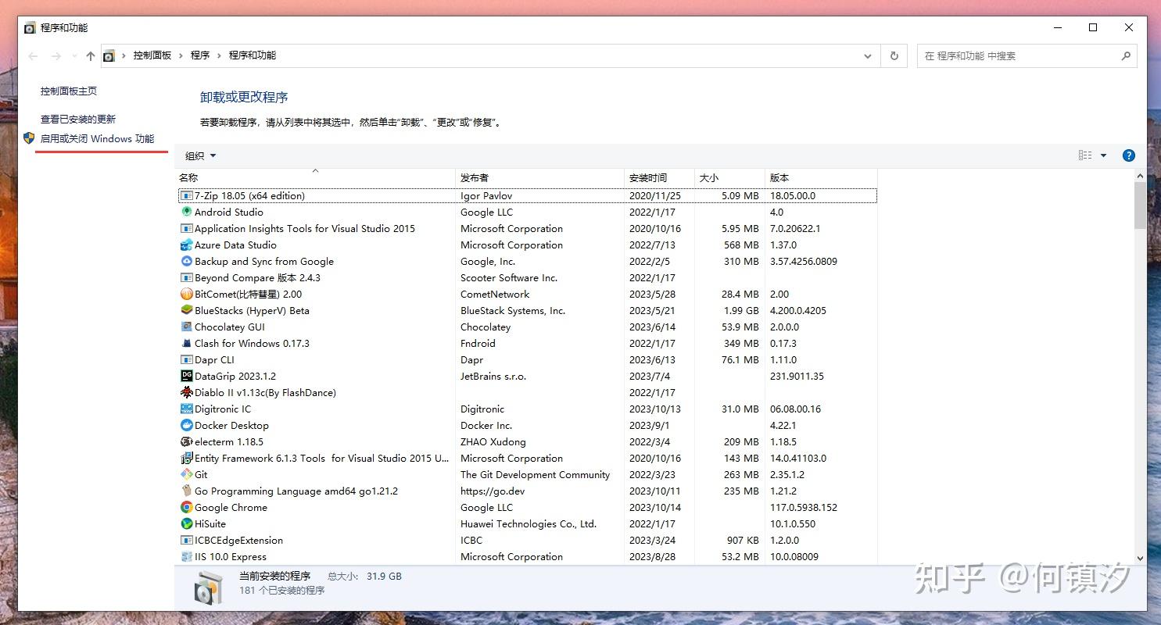Screen dimensions: 1161x625
Task: Click the BlueStacks (HyperV) Beta icon
Action: (185, 310)
